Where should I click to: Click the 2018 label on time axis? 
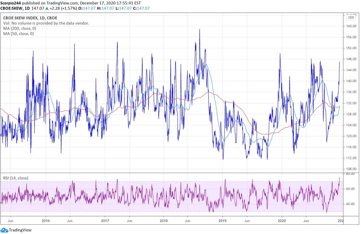[164, 221]
